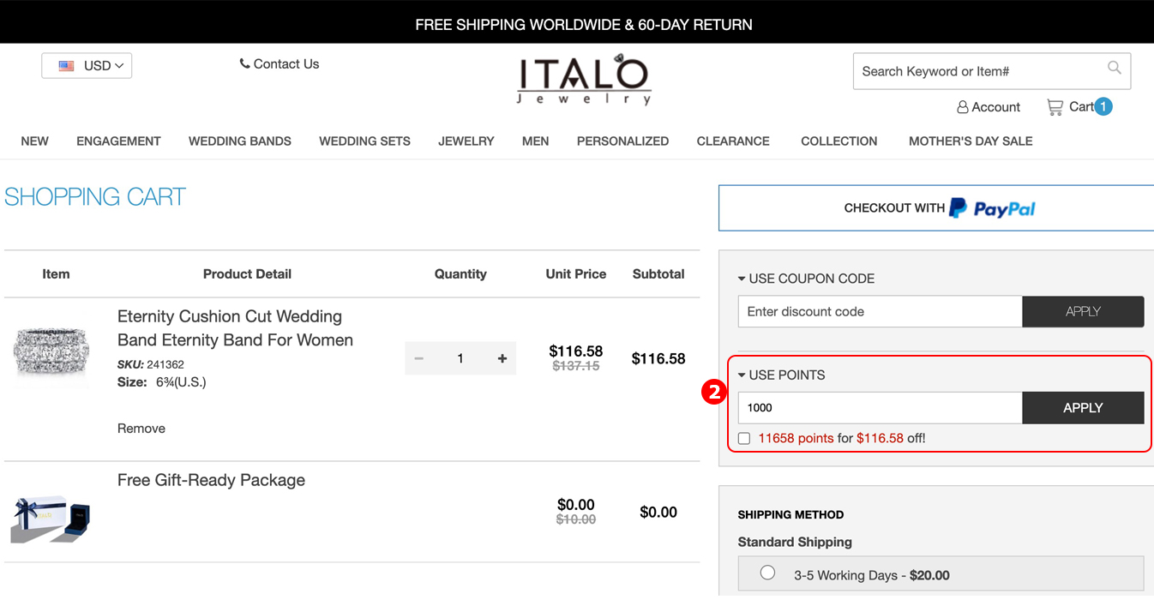The height and width of the screenshot is (600, 1154).
Task: Increase quantity with the plus button
Action: pyautogui.click(x=502, y=358)
